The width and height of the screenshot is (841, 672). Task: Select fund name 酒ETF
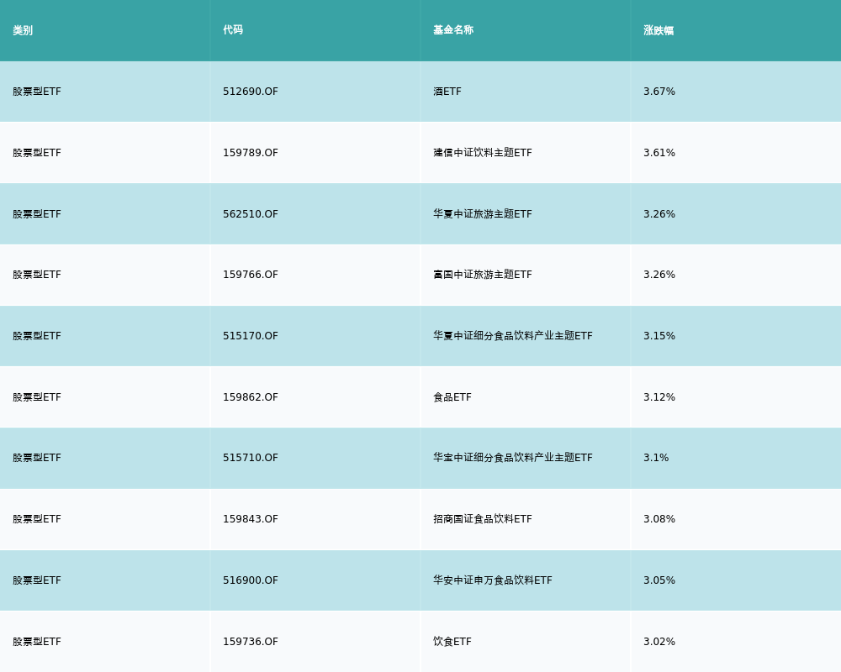click(447, 92)
